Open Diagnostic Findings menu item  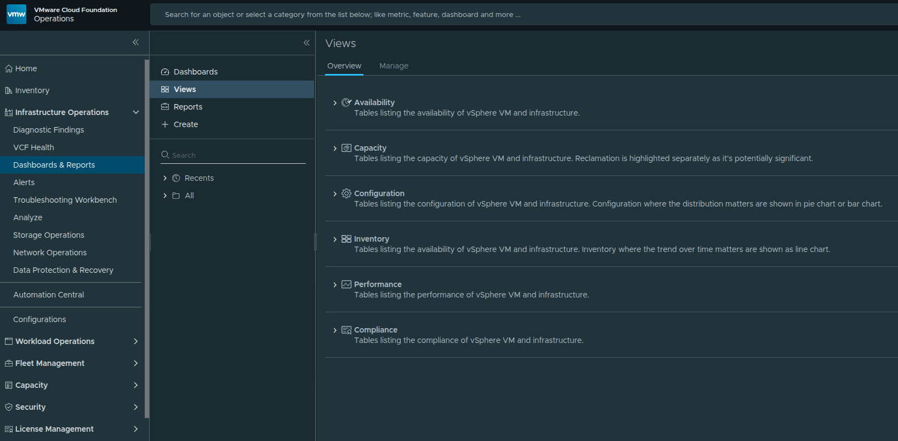[x=71, y=130]
